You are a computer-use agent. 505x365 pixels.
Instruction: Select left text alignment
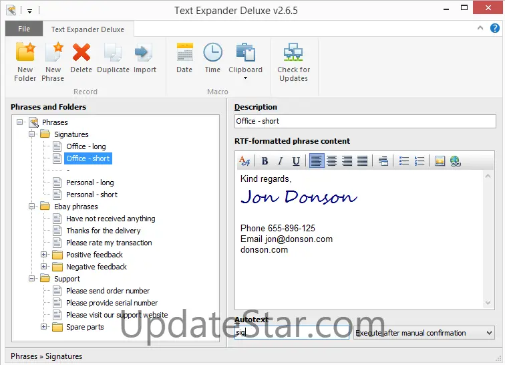click(316, 160)
